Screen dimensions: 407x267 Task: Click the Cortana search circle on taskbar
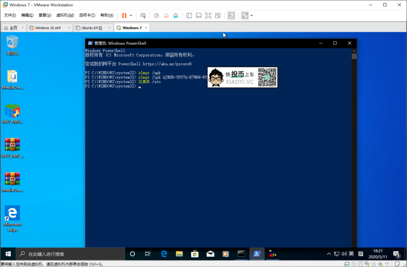pyautogui.click(x=132, y=254)
